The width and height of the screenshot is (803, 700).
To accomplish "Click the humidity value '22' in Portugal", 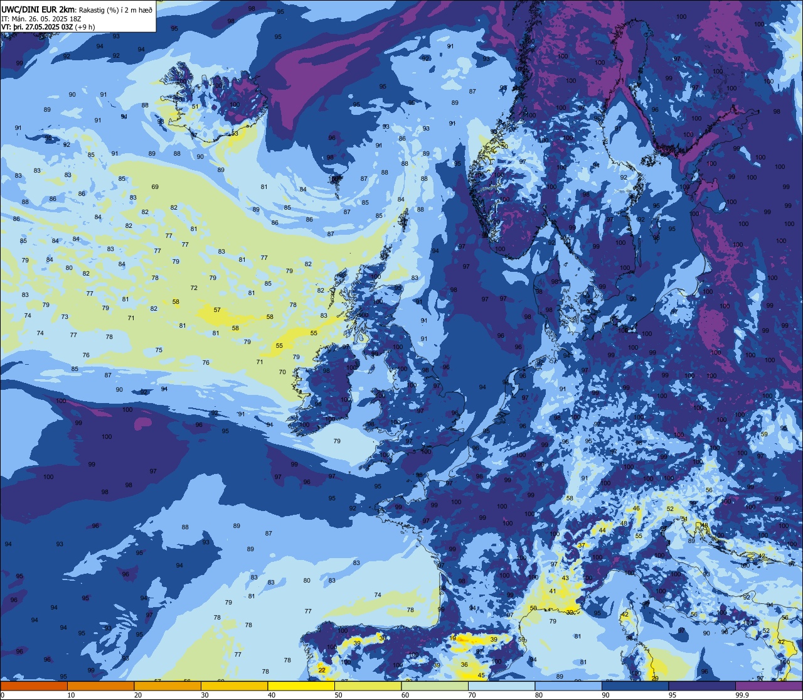I will click(322, 670).
